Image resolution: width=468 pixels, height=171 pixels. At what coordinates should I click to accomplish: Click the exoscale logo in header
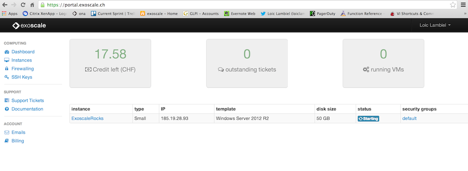(x=29, y=26)
